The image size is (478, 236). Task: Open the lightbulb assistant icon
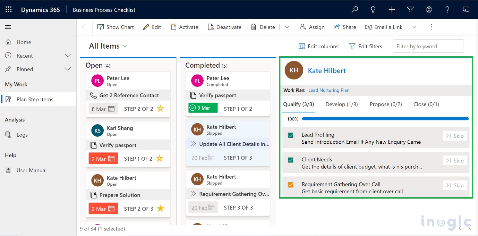pos(373,10)
